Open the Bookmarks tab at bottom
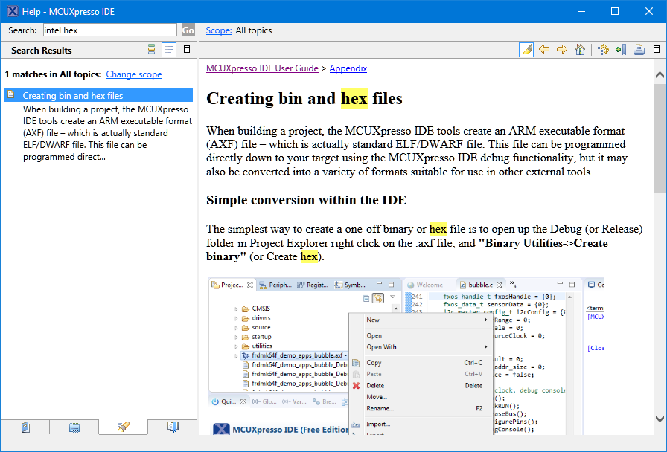The width and height of the screenshot is (667, 452). 173,427
